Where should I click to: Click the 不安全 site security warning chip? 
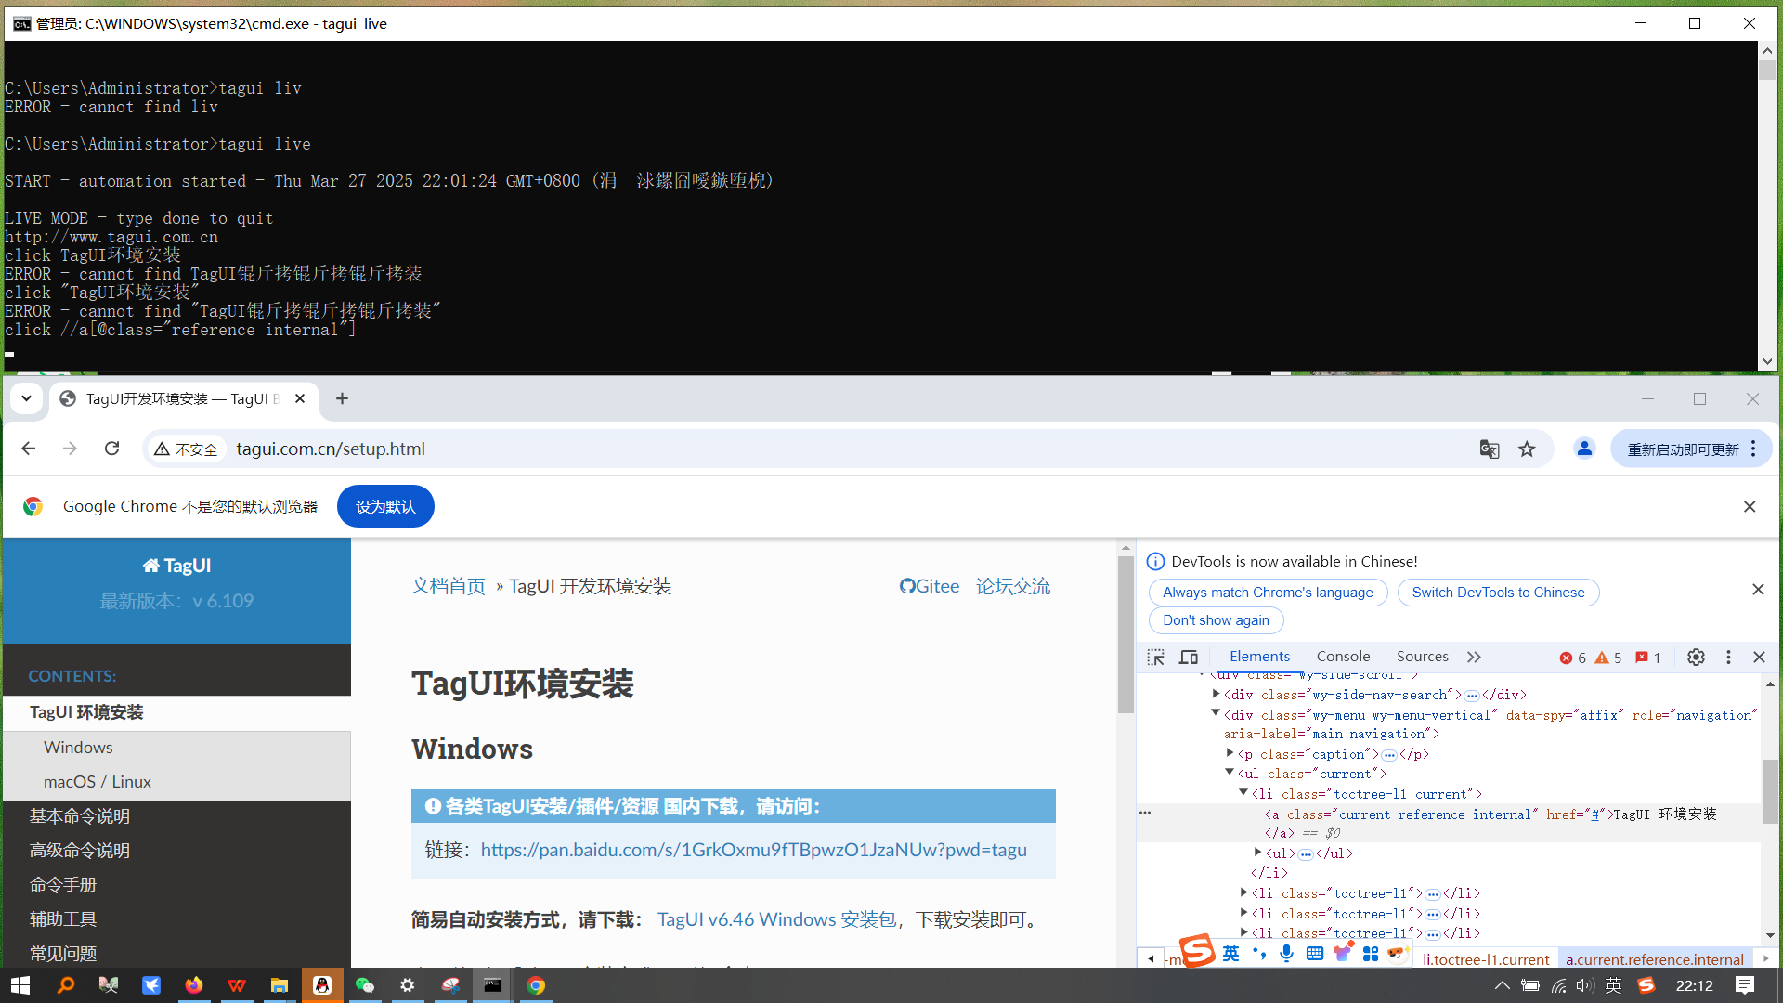tap(186, 449)
